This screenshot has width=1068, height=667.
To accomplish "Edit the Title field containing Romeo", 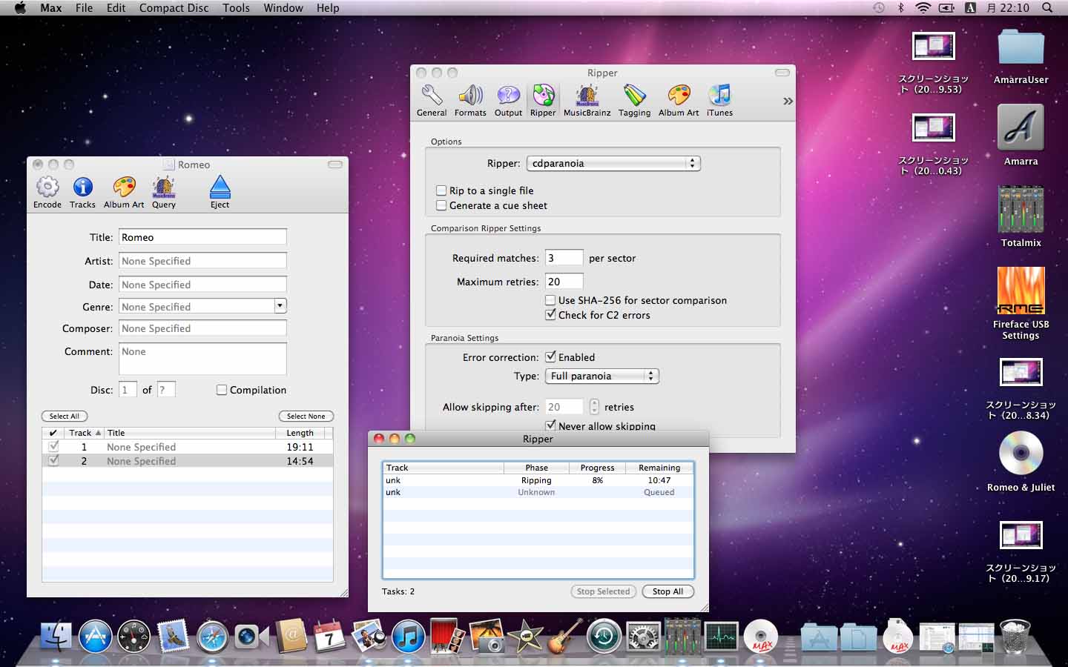I will (x=202, y=237).
